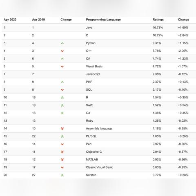Click Classic Visual Basic entry
The height and width of the screenshot is (196, 196).
pos(100,167)
